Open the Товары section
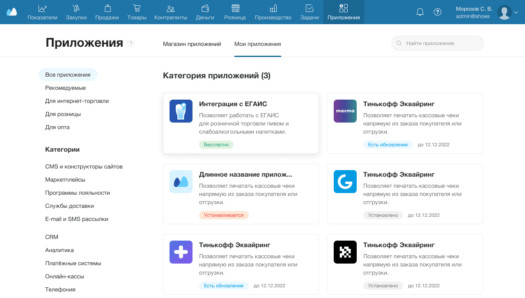Image resolution: width=525 pixels, height=298 pixels. point(137,12)
